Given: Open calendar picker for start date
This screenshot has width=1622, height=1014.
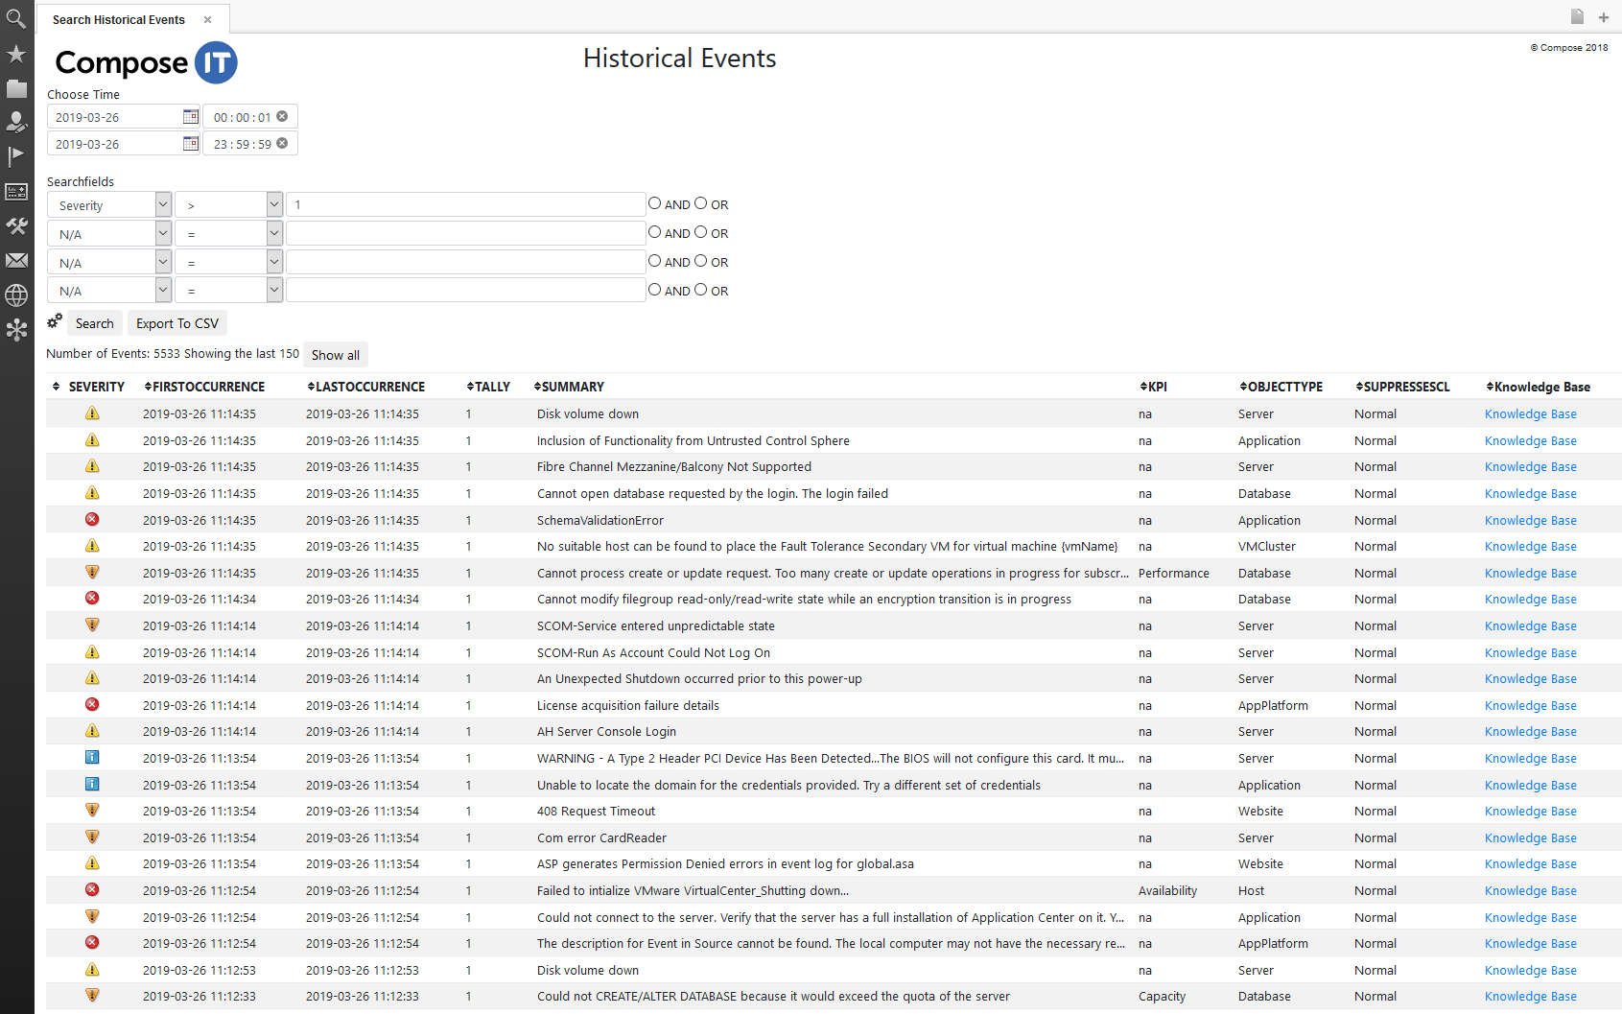Looking at the screenshot, I should point(190,117).
